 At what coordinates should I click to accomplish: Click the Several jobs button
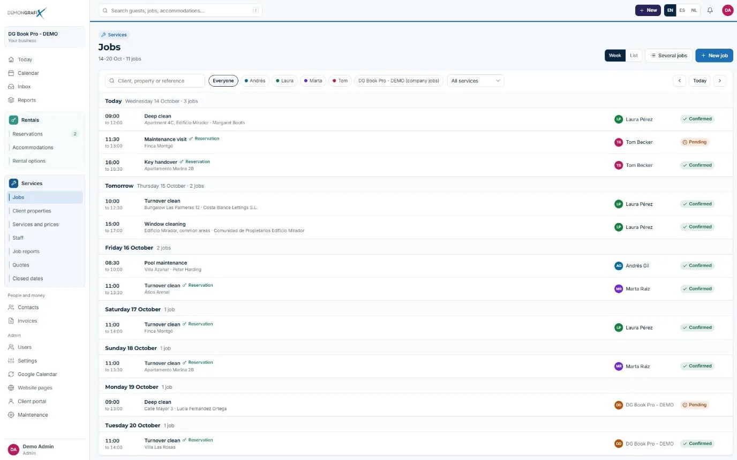(x=668, y=56)
